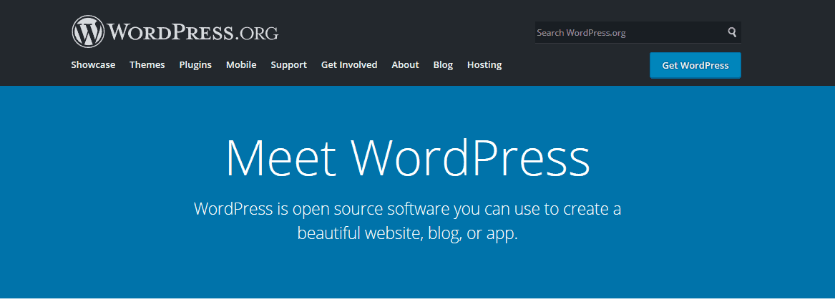This screenshot has height=302, width=835.
Task: Click the magnifying glass search icon
Action: 732,32
